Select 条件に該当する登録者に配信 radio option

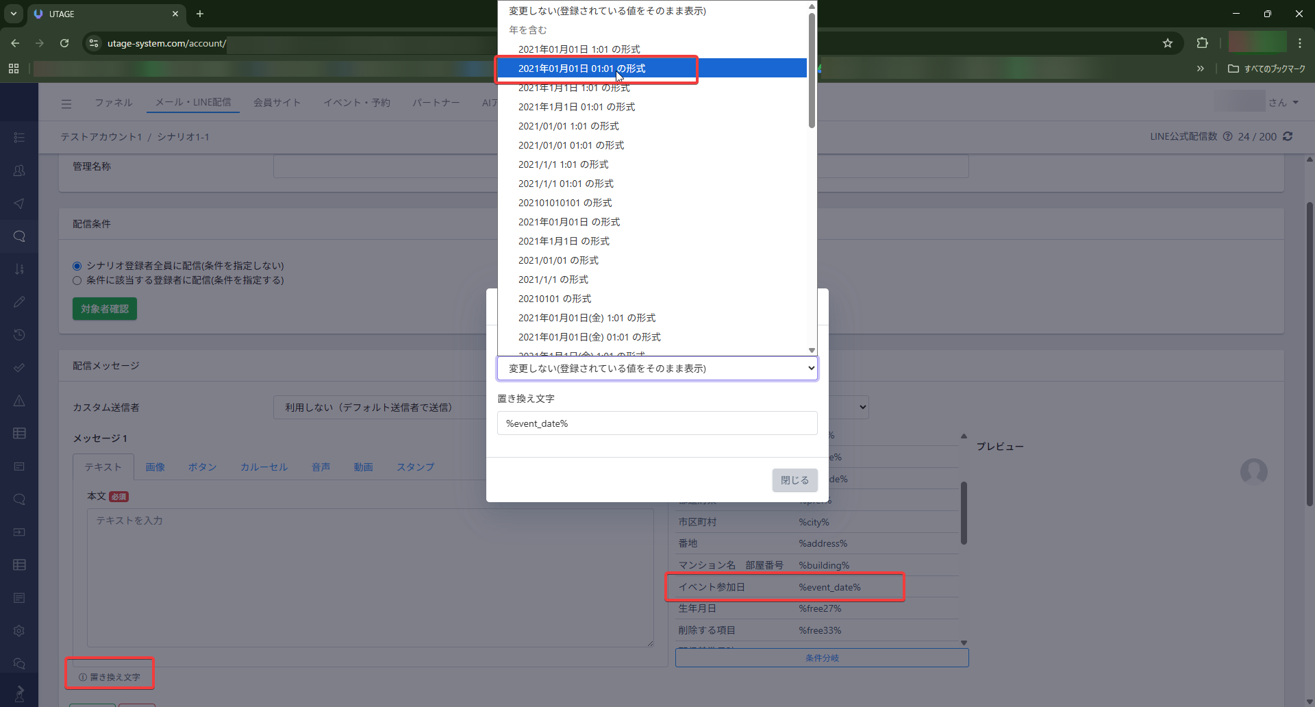click(x=77, y=280)
